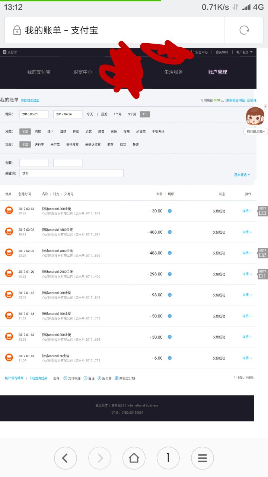Click payment detail icon for -98.00
The width and height of the screenshot is (268, 477).
coord(170,295)
